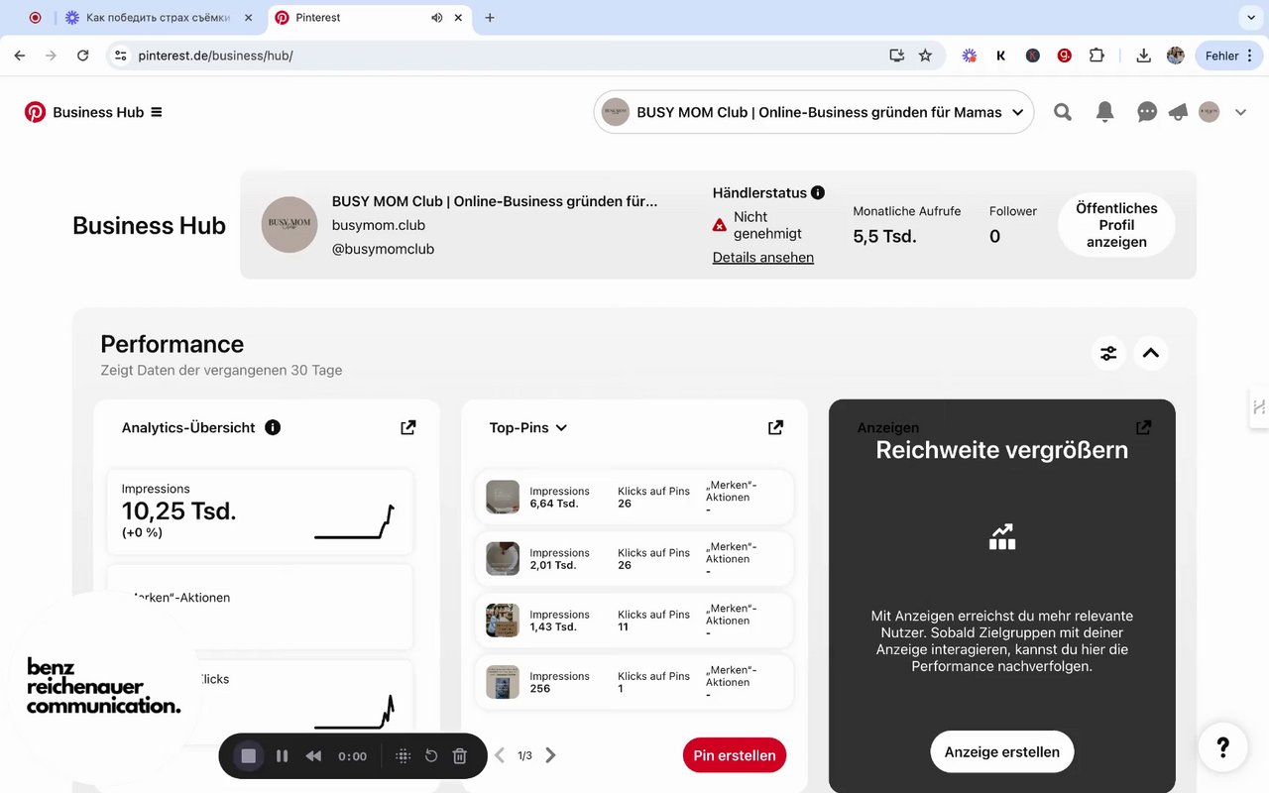Pause the screen recording
This screenshot has height=793, width=1269.
click(283, 755)
